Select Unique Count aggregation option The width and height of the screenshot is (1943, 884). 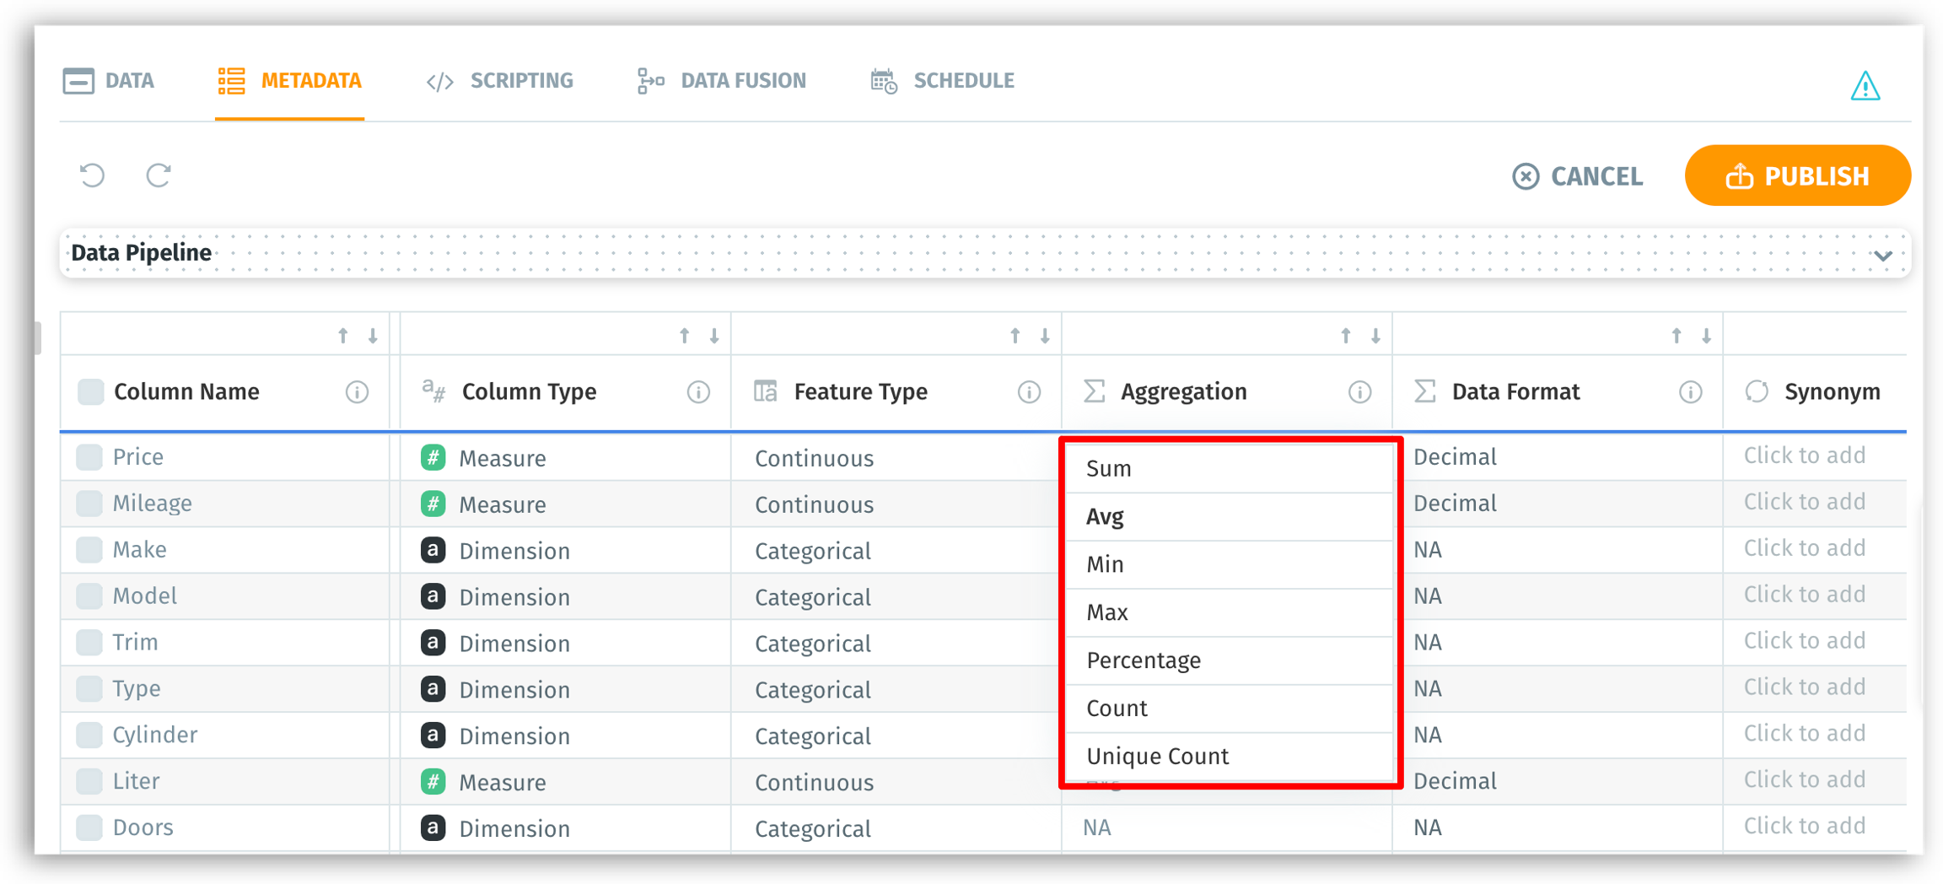(1157, 757)
